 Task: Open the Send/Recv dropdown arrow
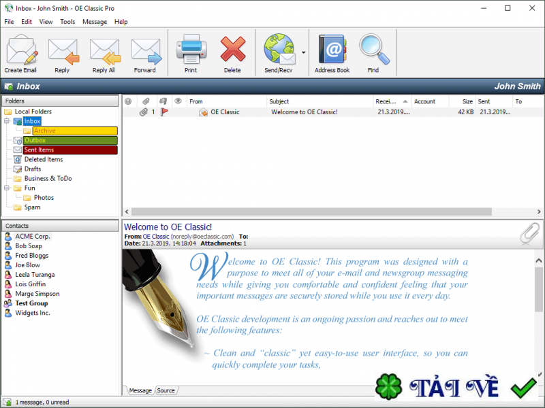point(303,52)
